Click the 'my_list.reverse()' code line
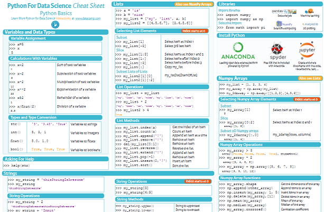This screenshot has height=212, width=324. (x=137, y=149)
